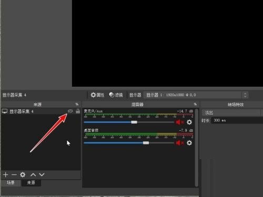
Task: Open source properties gear below sources list
Action: 23,174
